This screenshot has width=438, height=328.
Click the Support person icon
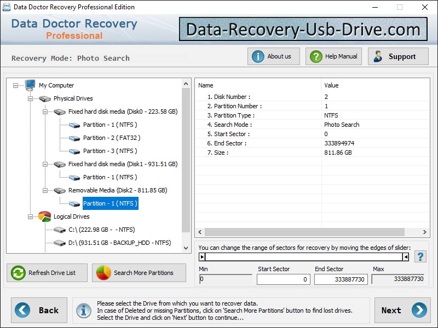378,56
